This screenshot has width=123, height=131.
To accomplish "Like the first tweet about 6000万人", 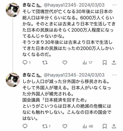I will [65, 63].
